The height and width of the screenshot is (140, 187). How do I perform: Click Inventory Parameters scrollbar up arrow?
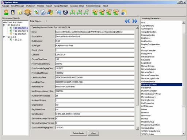click(x=184, y=22)
